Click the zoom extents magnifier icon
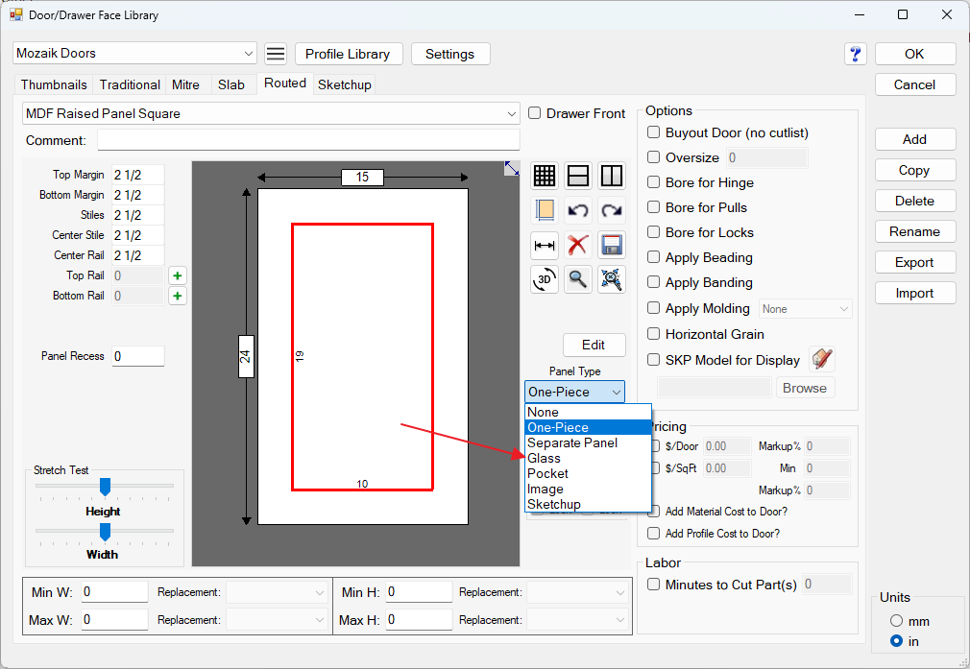Viewport: 970px width, 669px height. pos(612,279)
